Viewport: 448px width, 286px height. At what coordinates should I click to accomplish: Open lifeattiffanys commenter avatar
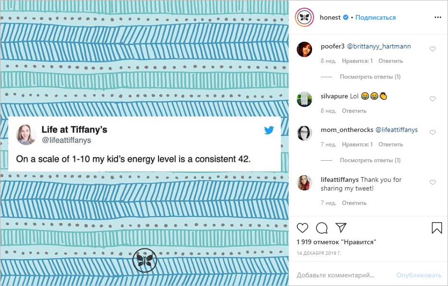pos(304,183)
